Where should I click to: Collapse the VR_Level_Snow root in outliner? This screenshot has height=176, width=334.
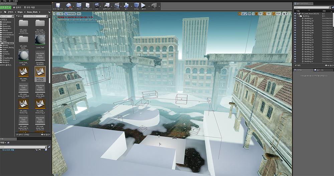pos(298,13)
